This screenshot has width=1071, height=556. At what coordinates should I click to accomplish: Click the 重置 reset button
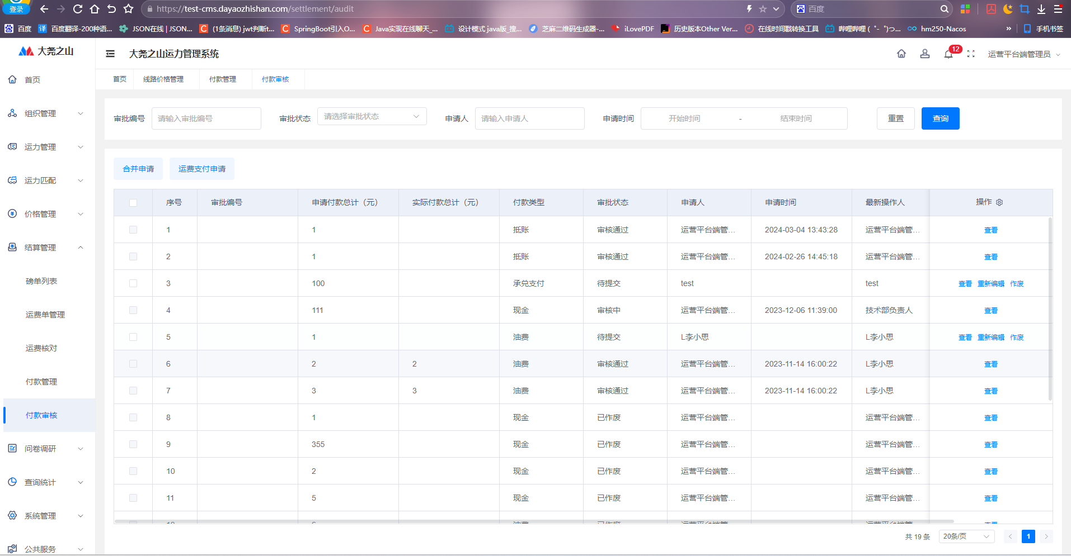click(x=896, y=118)
